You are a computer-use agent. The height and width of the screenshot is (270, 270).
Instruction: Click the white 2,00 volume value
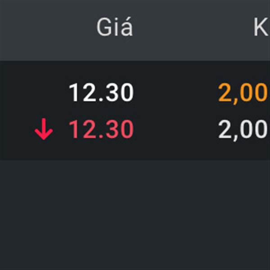pos(244,130)
